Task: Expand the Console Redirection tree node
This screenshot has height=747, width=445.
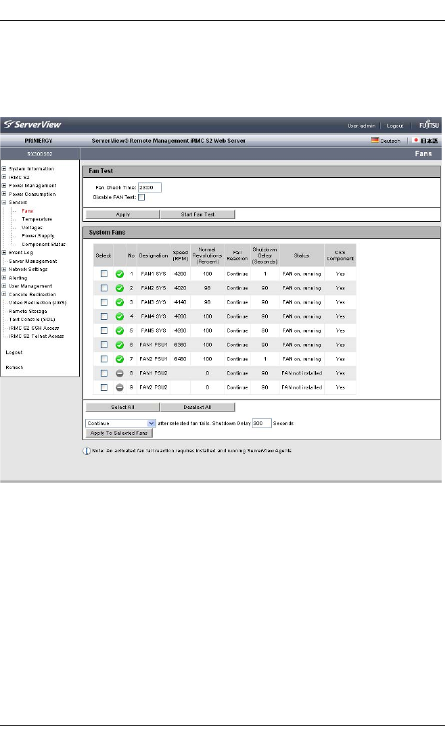Action: (x=4, y=295)
